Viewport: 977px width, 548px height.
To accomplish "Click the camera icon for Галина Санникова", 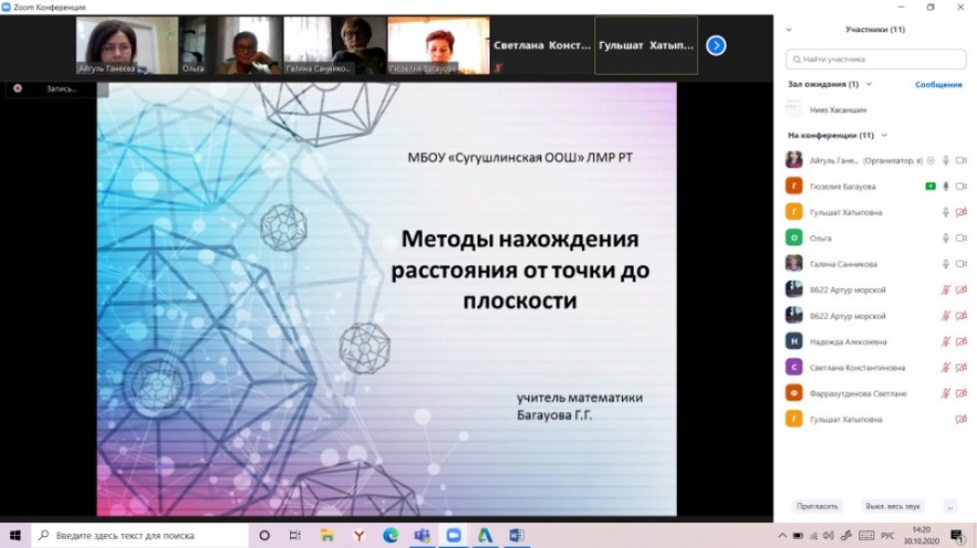I will click(x=961, y=264).
